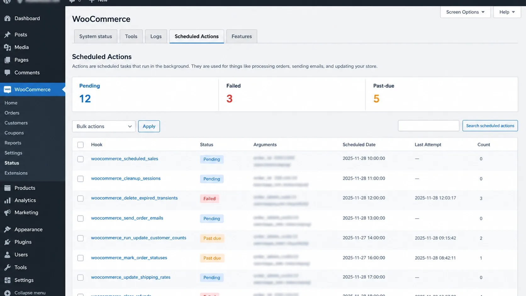Click the Posts pushpin icon
Screen dimensions: 526x296
[7, 35]
